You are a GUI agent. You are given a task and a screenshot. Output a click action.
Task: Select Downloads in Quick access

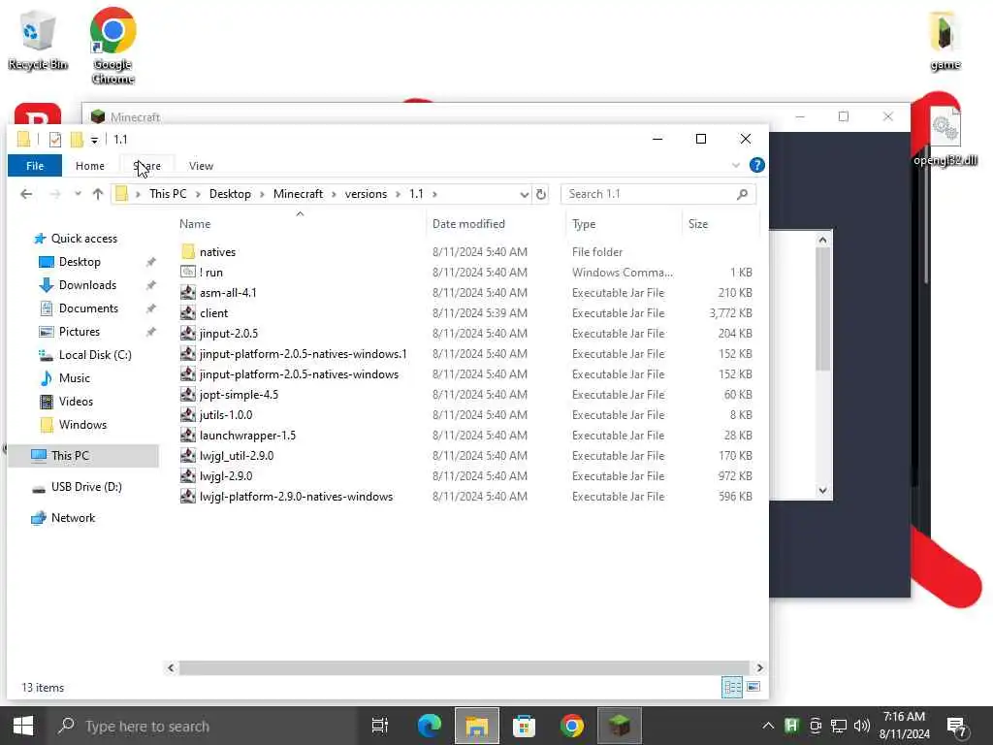87,285
